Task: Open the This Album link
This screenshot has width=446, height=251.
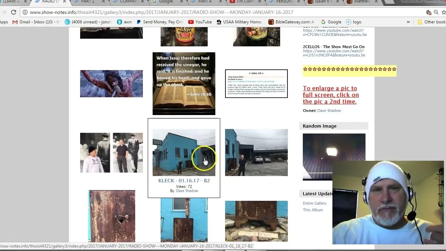Action: click(313, 210)
